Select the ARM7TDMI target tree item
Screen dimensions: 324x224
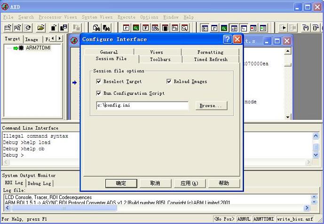38,48
